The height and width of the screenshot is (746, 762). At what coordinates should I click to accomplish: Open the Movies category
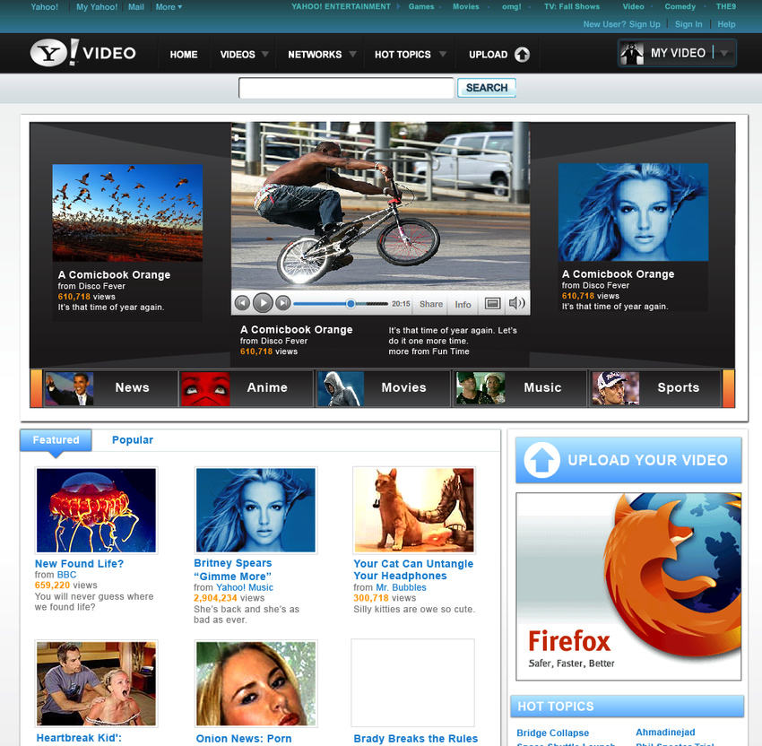point(384,388)
